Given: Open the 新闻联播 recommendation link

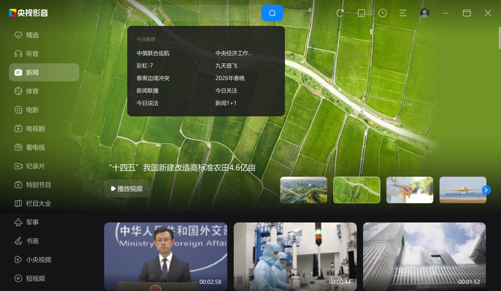Looking at the screenshot, I should pos(147,91).
